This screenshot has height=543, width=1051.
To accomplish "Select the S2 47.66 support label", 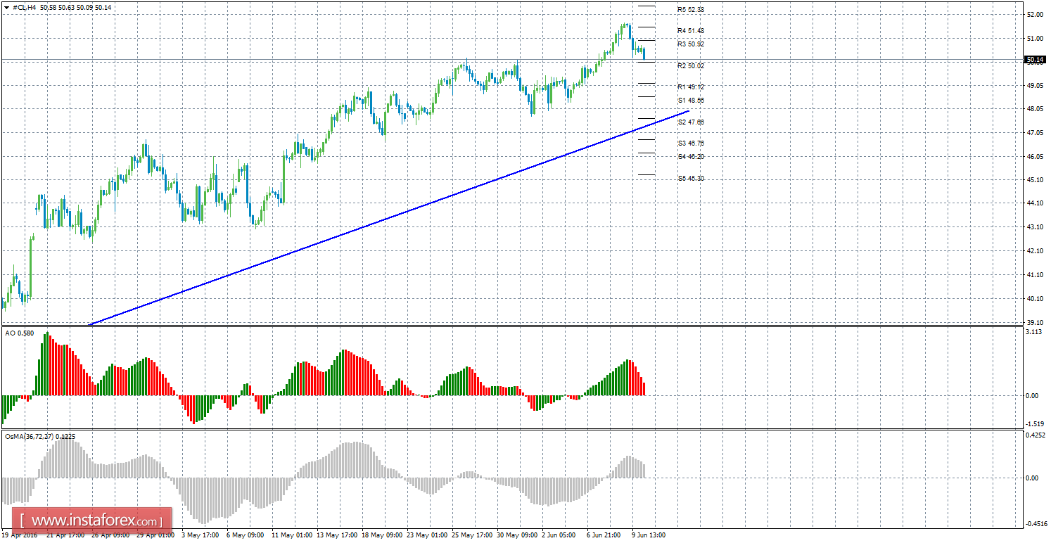I will click(x=691, y=122).
